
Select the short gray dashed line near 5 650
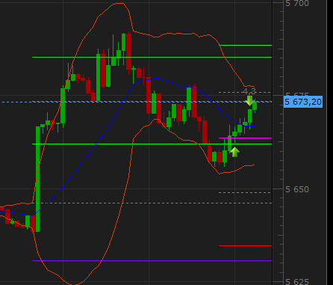tap(245, 192)
